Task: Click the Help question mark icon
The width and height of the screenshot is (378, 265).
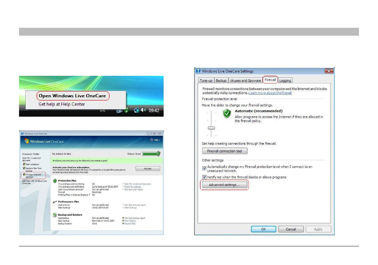Action: (151, 140)
